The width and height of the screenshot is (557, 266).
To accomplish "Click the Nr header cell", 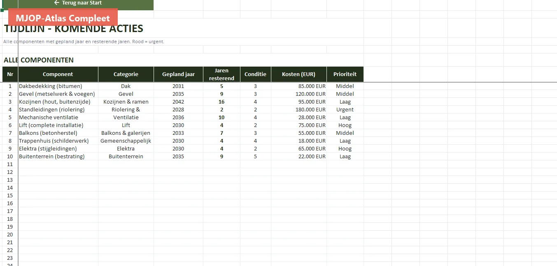I will [10, 74].
